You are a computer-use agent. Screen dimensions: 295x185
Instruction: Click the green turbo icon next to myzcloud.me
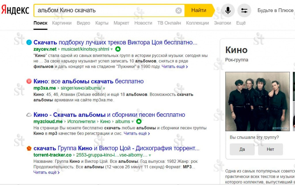pyautogui.click(x=139, y=121)
